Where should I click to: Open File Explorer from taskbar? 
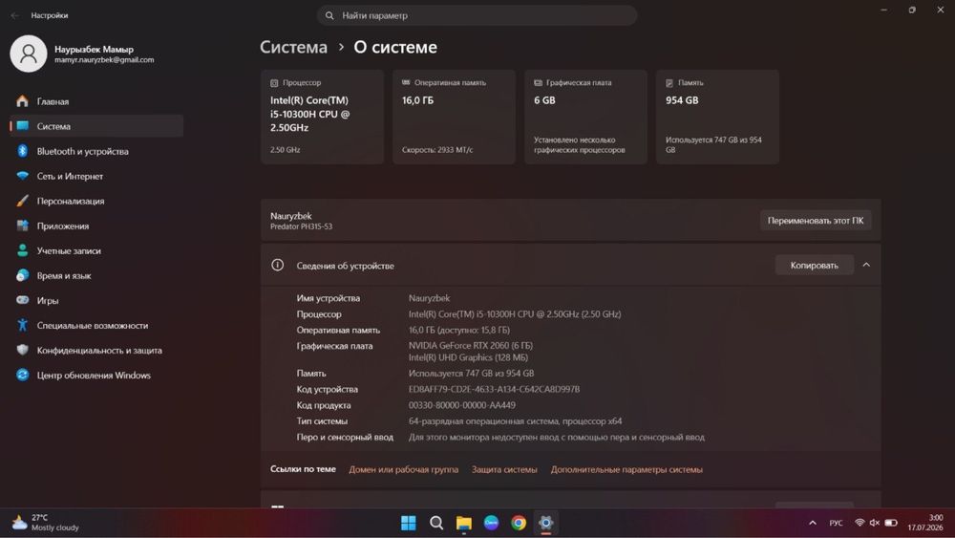click(x=463, y=523)
